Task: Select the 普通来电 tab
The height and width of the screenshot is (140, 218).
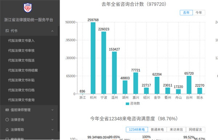Action: [x=157, y=129]
